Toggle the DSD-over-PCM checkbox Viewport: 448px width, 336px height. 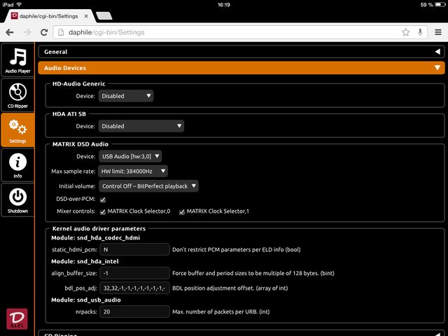[x=103, y=199]
